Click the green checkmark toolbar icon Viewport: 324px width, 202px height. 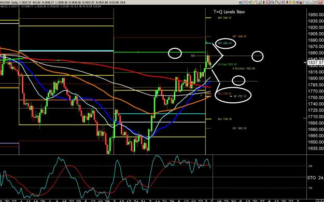tap(250, 2)
